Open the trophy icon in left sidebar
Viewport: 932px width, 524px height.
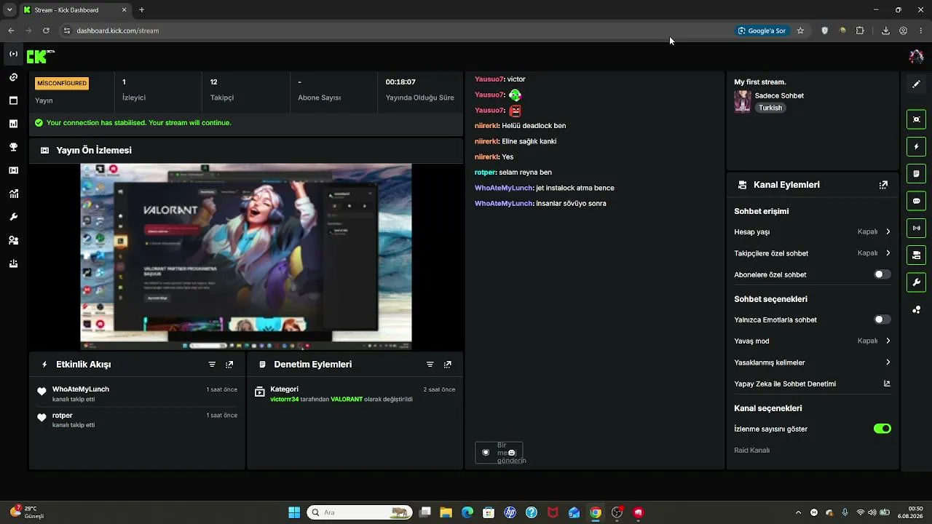coord(13,147)
